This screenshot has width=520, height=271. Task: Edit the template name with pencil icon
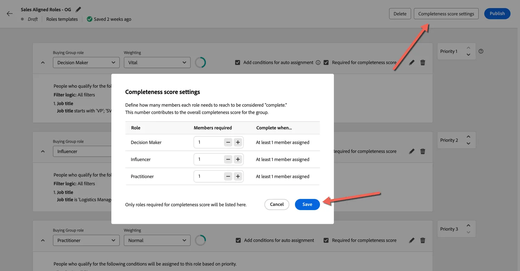78,9
